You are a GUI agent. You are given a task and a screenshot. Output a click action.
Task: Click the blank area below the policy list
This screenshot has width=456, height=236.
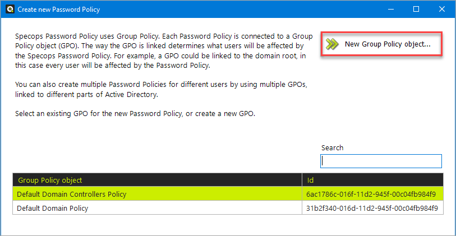pos(228,225)
